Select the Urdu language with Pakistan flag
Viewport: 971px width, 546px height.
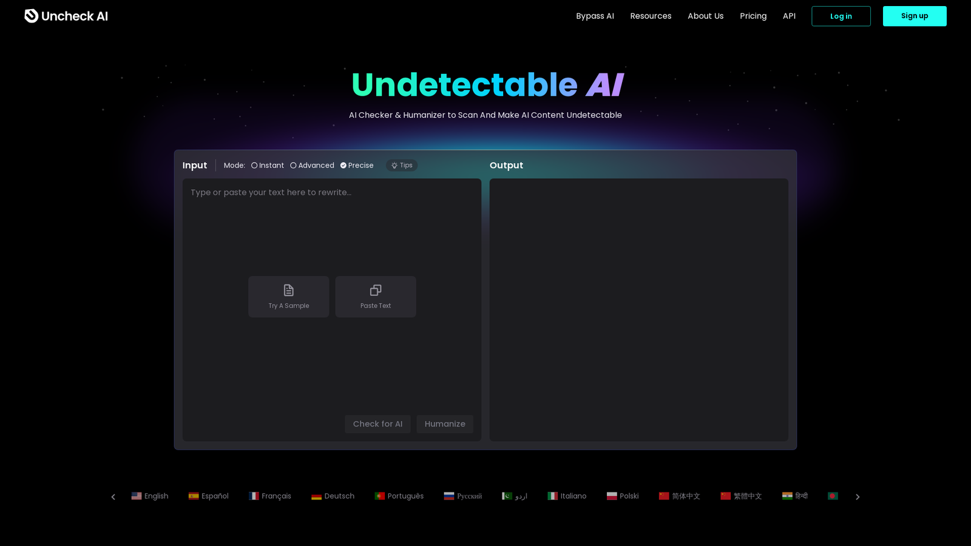coord(515,496)
